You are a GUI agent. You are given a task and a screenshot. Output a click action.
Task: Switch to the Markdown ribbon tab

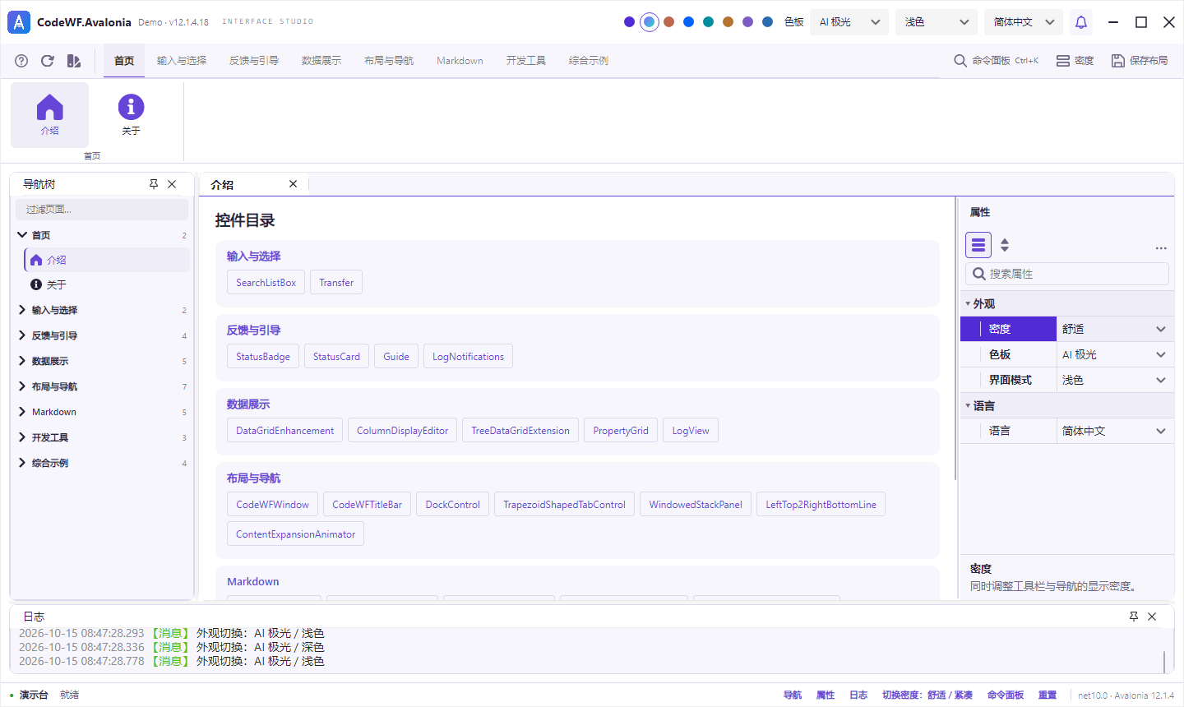(460, 61)
